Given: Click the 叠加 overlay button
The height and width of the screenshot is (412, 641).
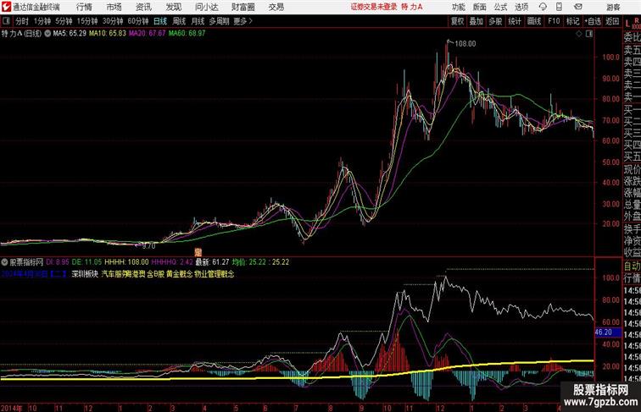Looking at the screenshot, I should tap(477, 21).
